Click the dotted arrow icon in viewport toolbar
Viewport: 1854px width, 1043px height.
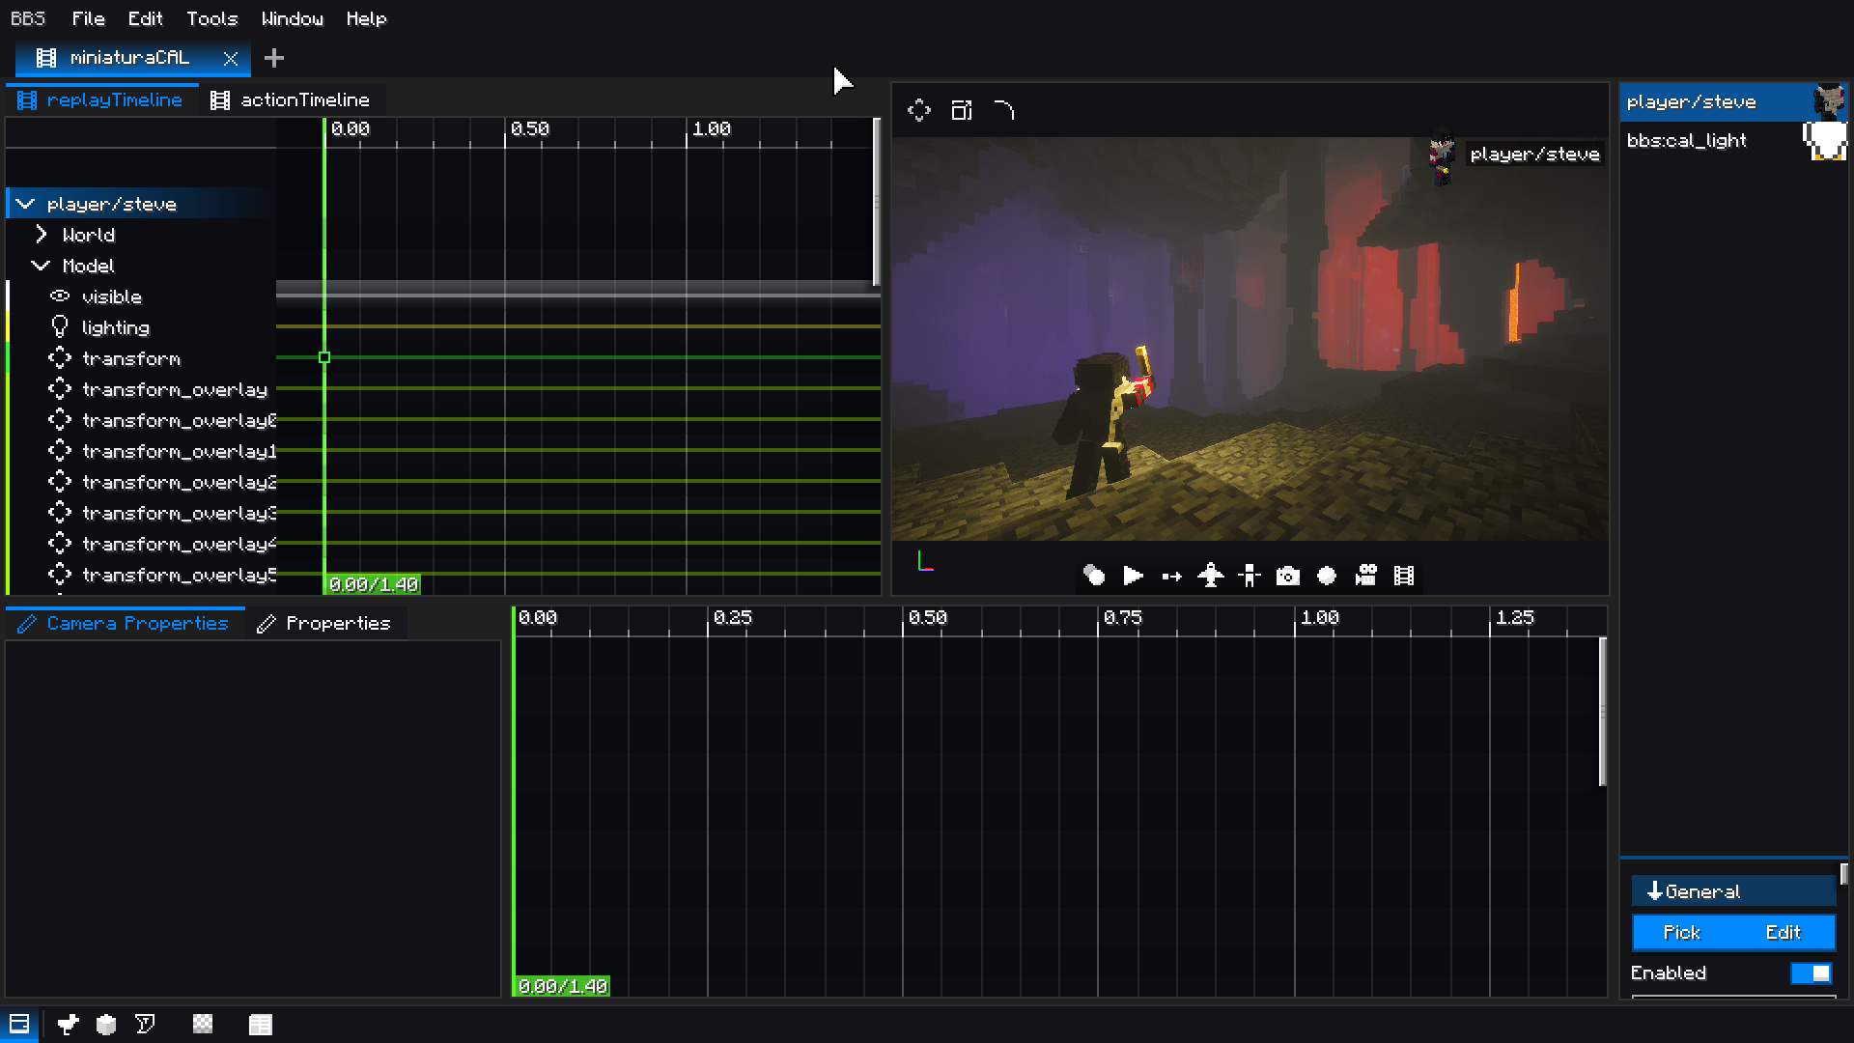tap(1171, 576)
